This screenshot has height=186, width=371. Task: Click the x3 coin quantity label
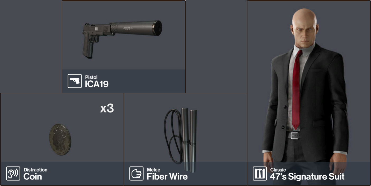(107, 109)
